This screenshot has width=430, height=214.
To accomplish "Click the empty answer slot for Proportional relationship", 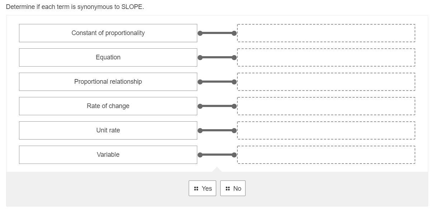I will click(x=326, y=82).
